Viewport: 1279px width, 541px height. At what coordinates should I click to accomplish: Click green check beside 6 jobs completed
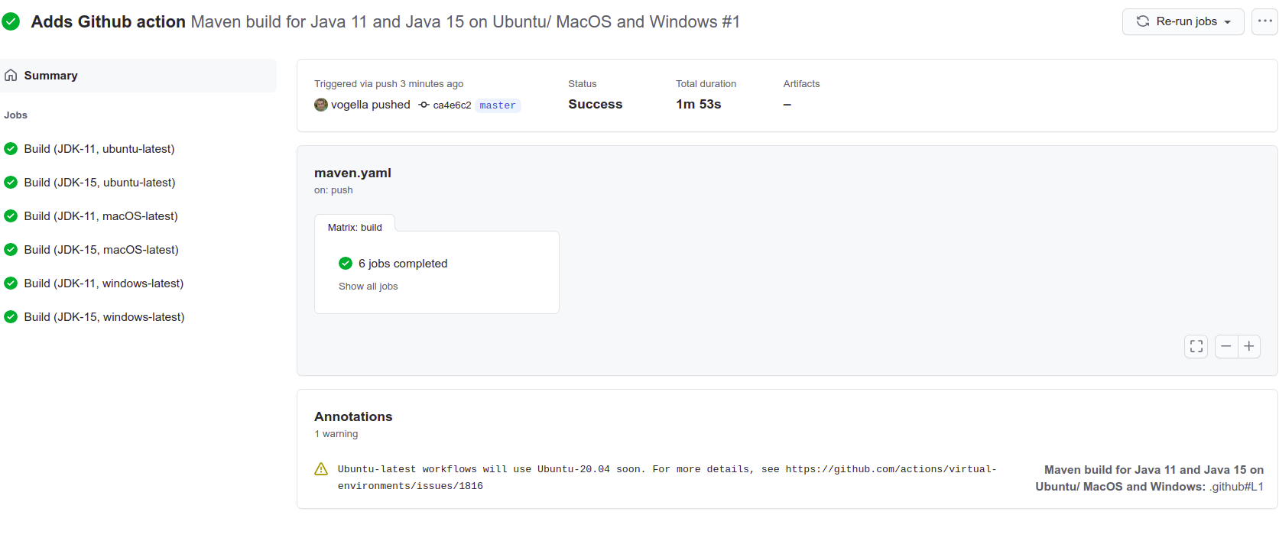(346, 263)
